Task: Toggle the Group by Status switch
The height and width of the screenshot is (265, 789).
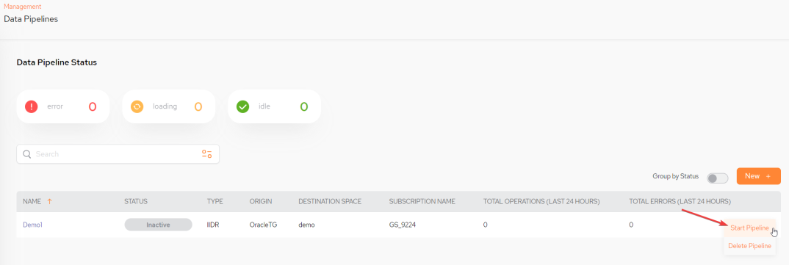Action: (718, 178)
